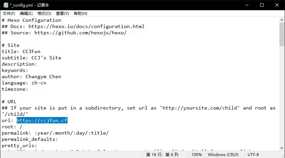The image size is (285, 158).
Task: Click the UTF-8 encoding indicator
Action: pyautogui.click(x=253, y=154)
